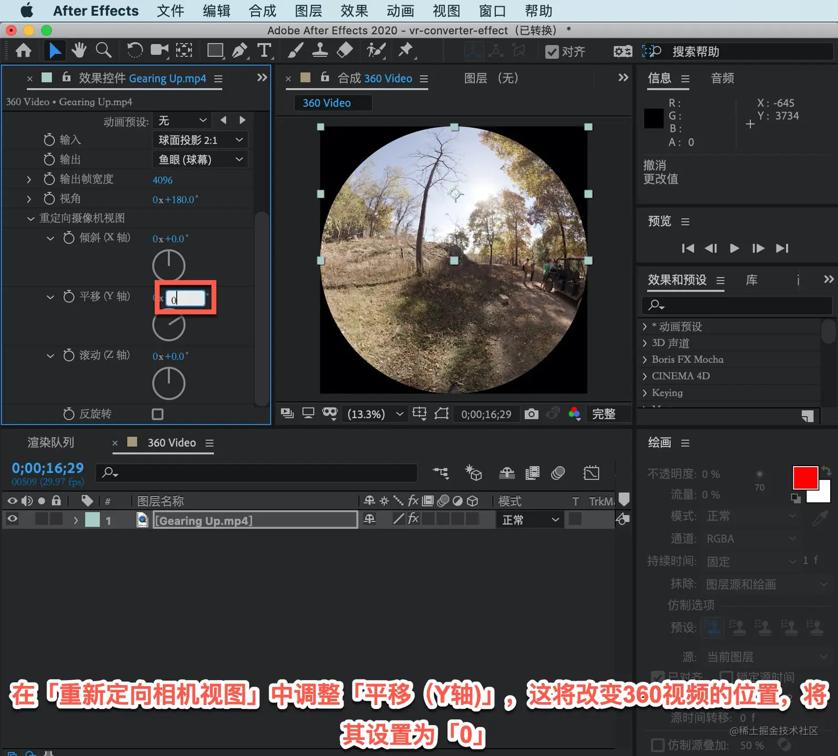Select the Home icon in toolbar
The image size is (838, 756).
coord(23,51)
